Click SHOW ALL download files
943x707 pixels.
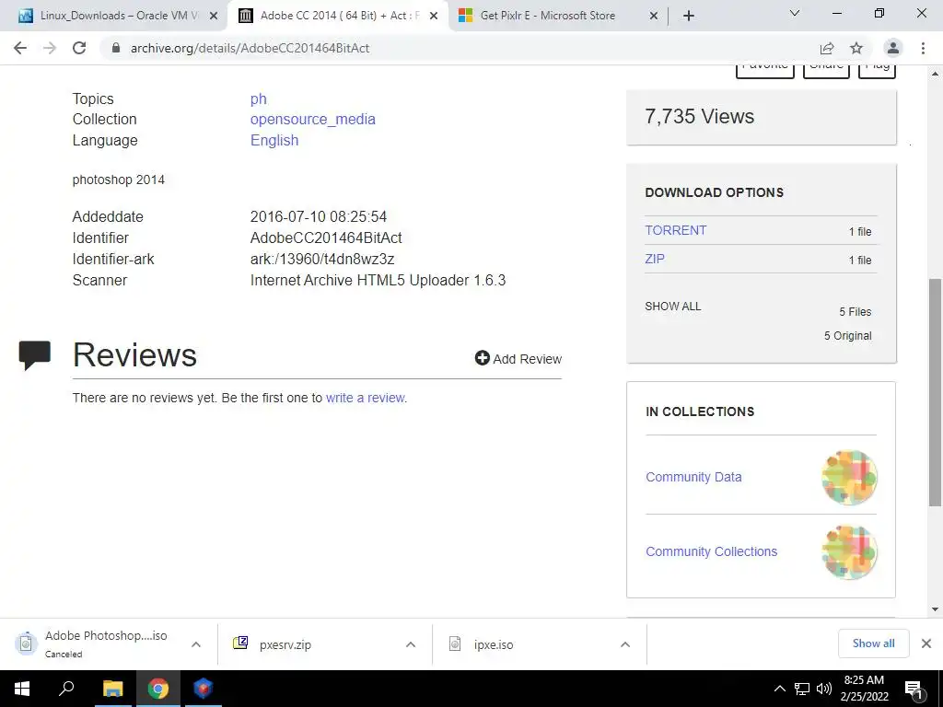click(673, 306)
